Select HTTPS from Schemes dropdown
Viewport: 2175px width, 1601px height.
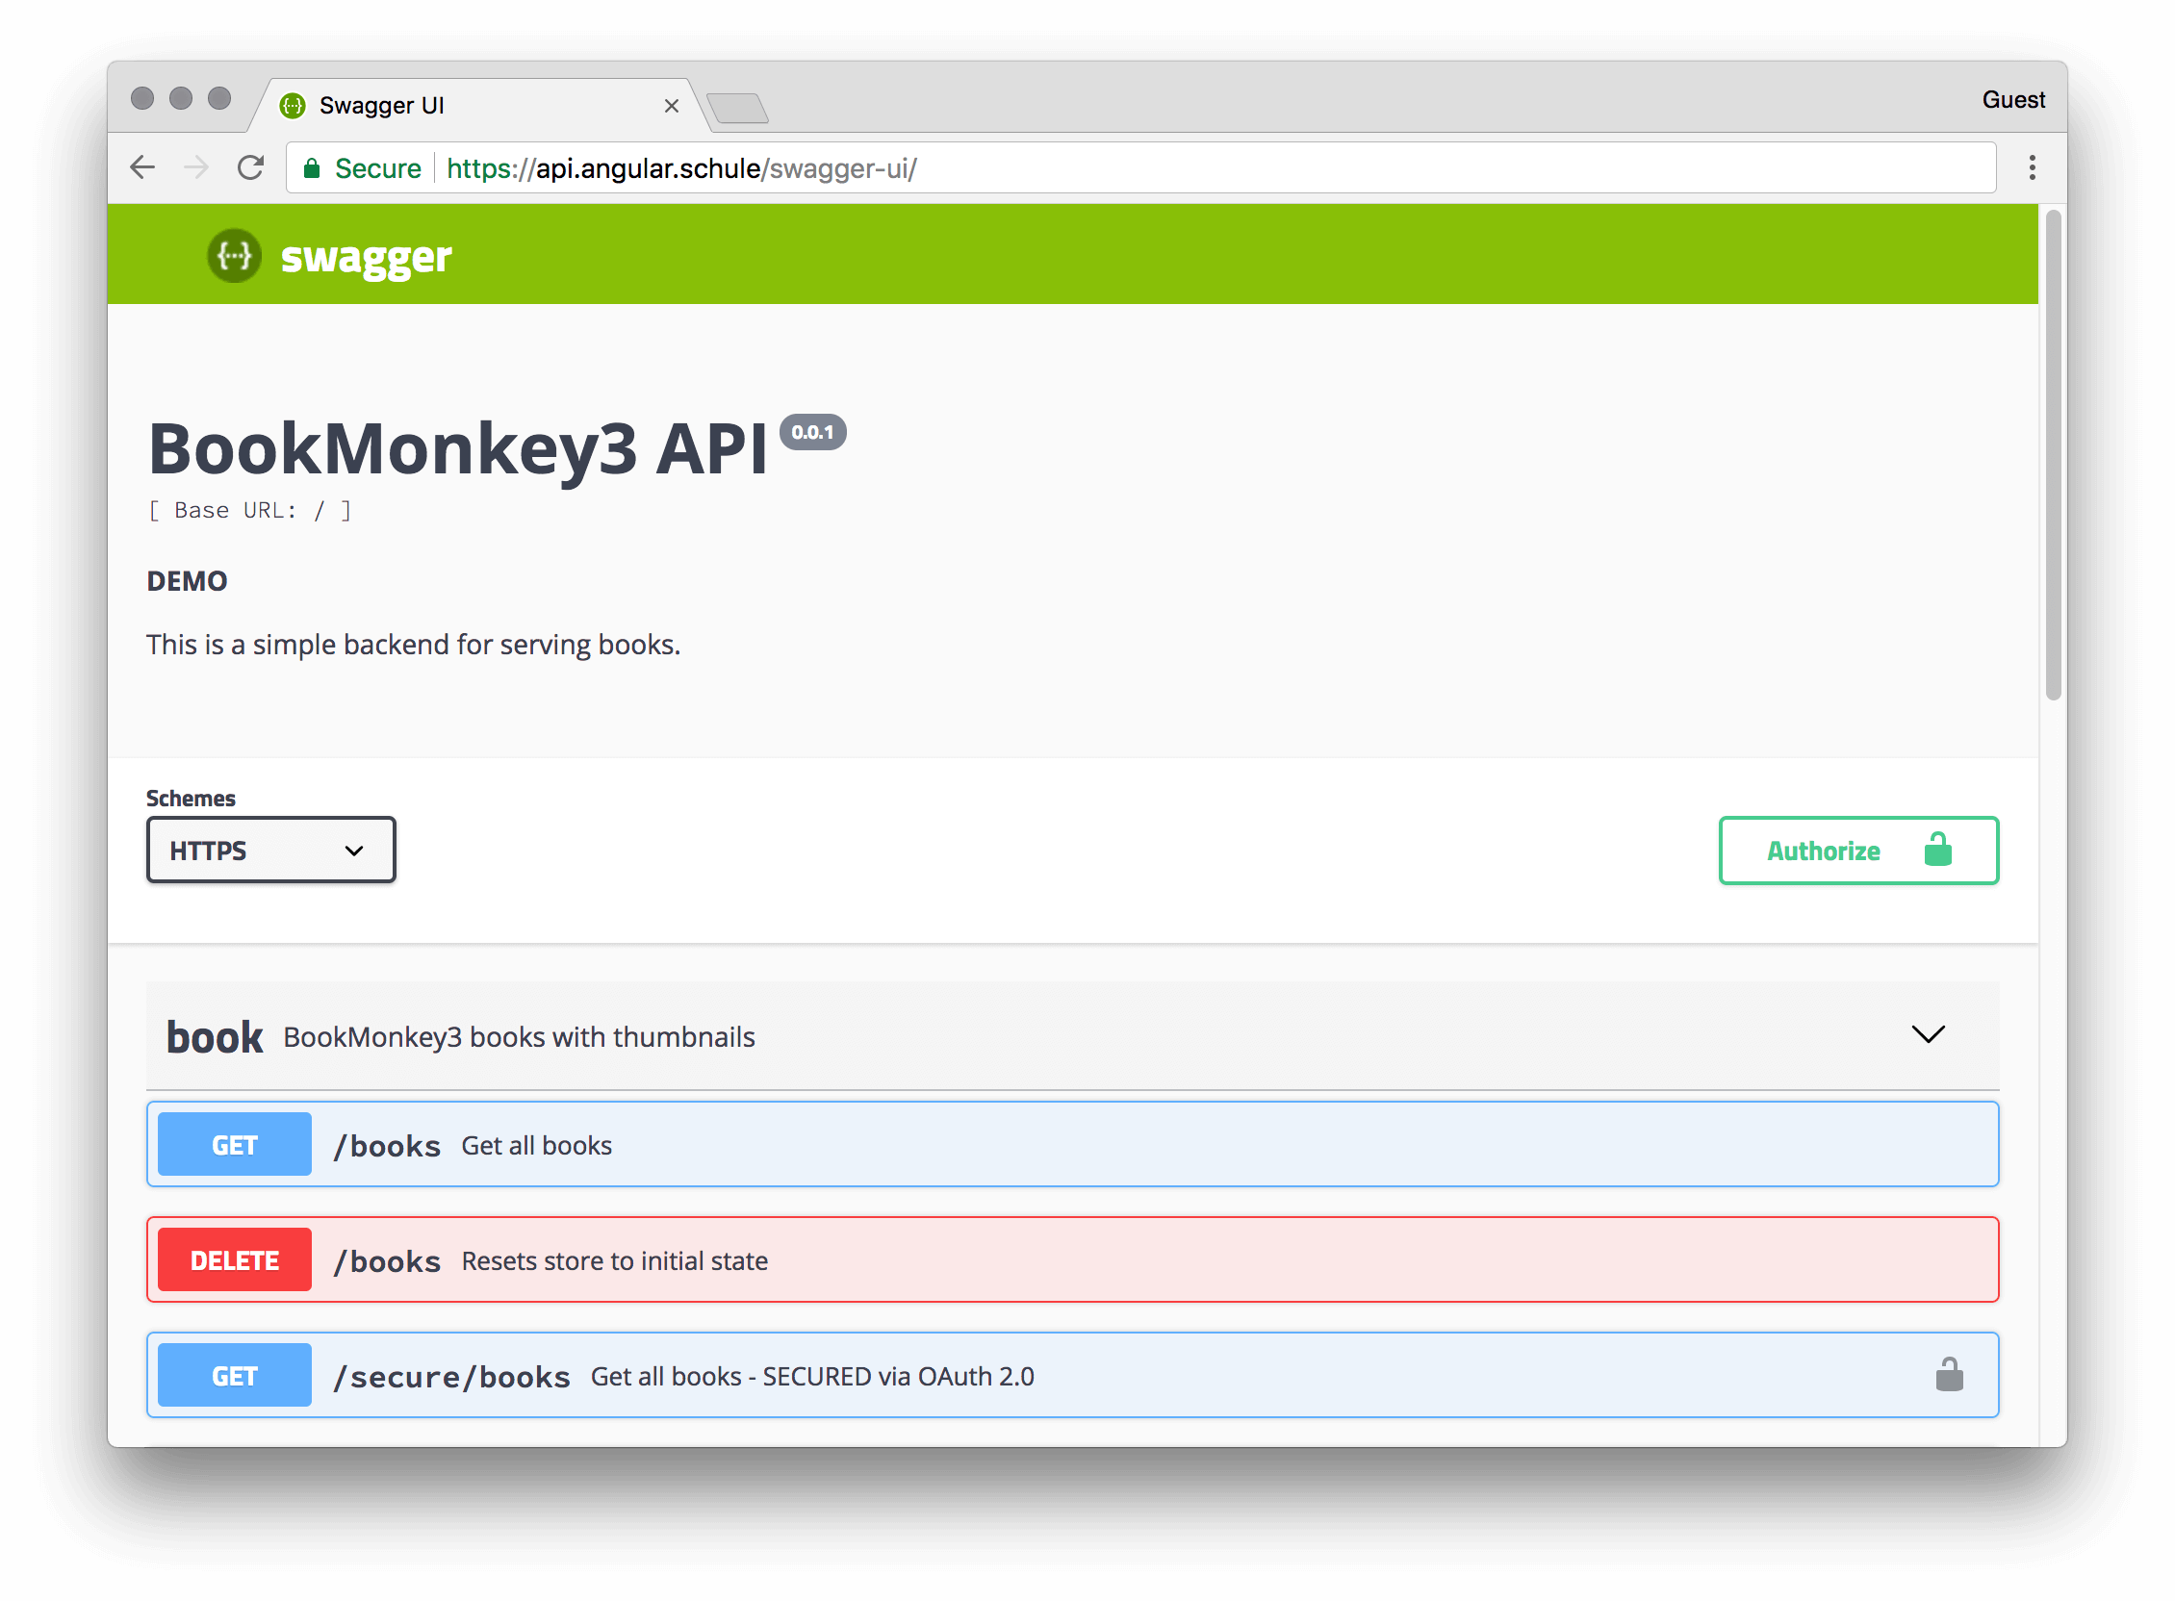click(269, 850)
